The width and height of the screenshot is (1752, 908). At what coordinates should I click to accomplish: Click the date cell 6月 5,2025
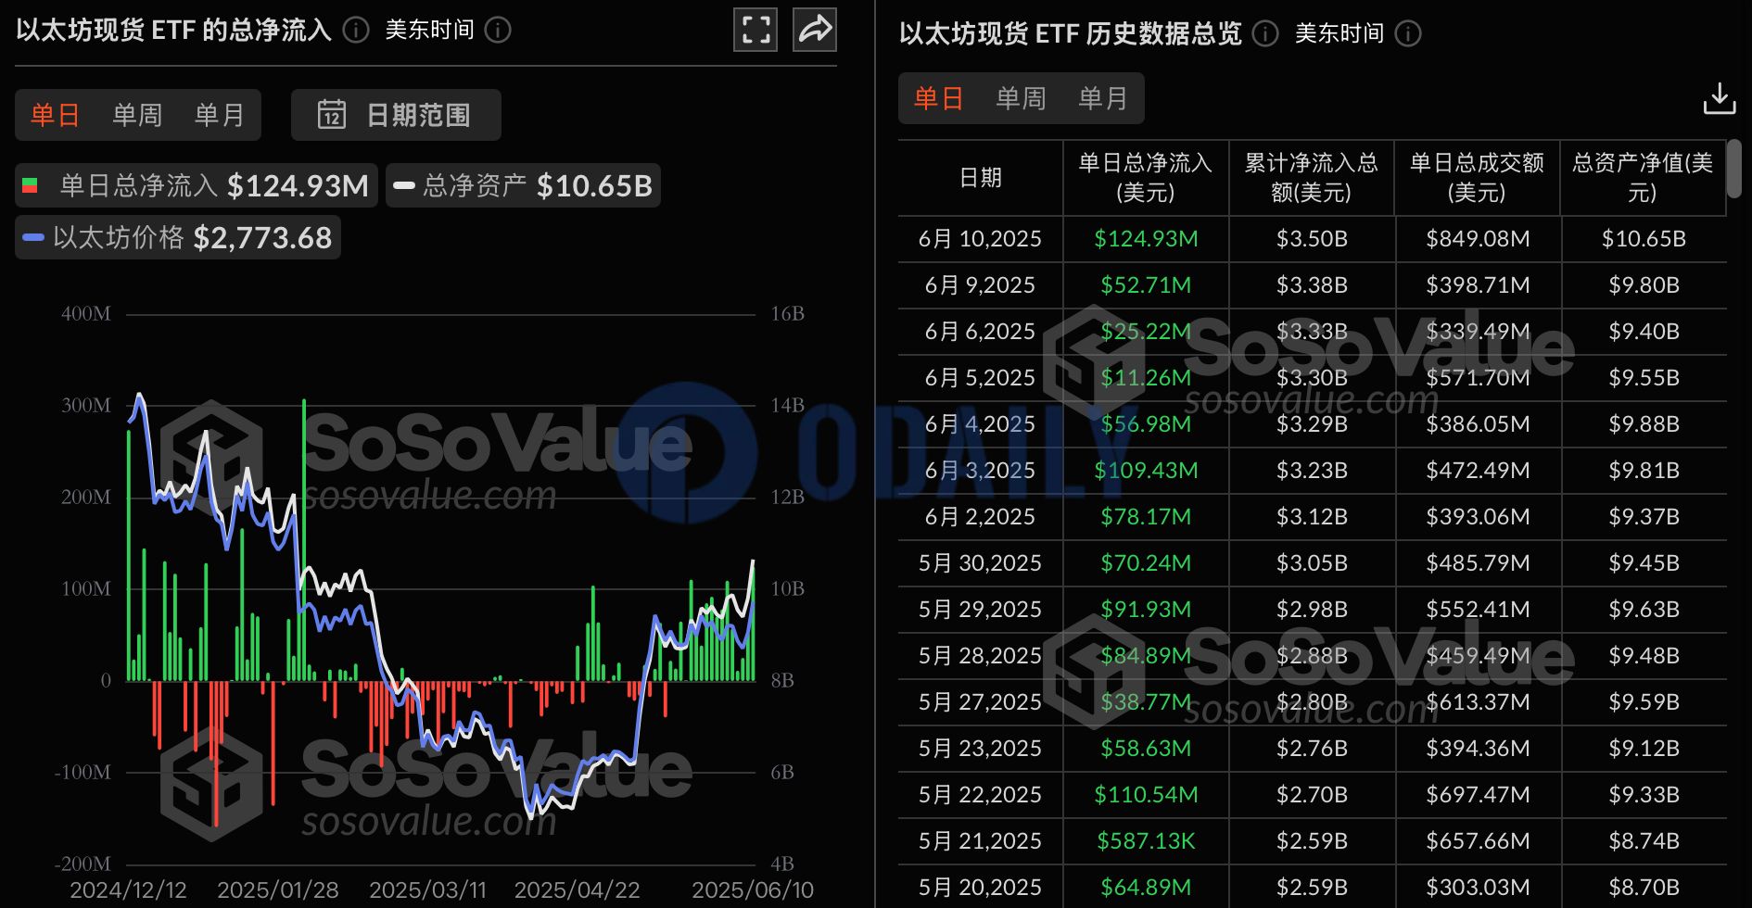point(981,378)
